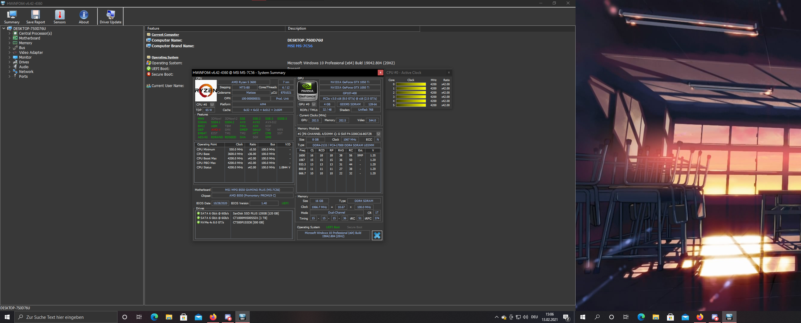The height and width of the screenshot is (323, 801).
Task: Expand the Motherboard tree node
Action: (x=9, y=38)
